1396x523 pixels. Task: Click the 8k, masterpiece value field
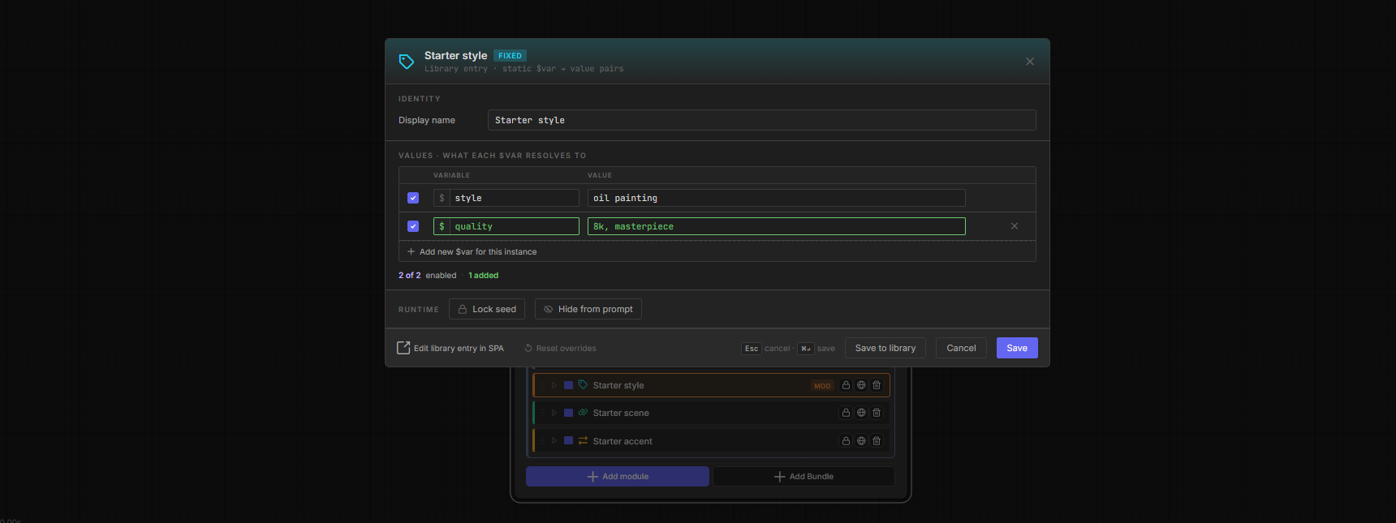pyautogui.click(x=776, y=226)
